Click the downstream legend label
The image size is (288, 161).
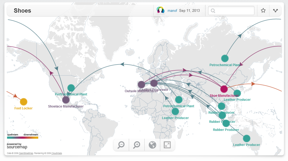pyautogui.click(x=31, y=135)
